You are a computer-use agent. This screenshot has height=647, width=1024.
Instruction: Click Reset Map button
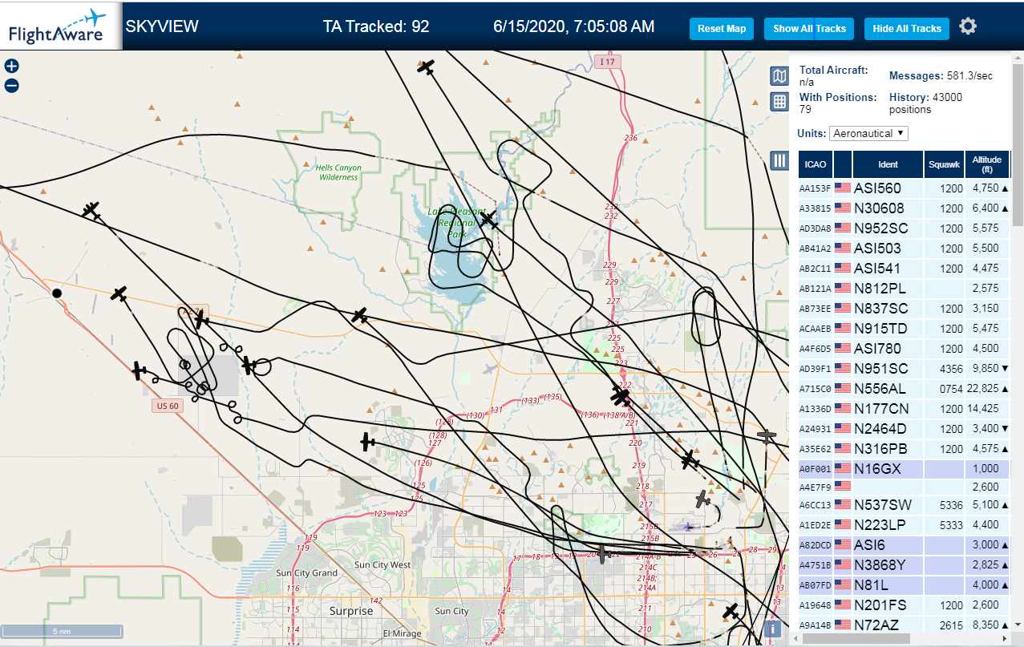(722, 29)
